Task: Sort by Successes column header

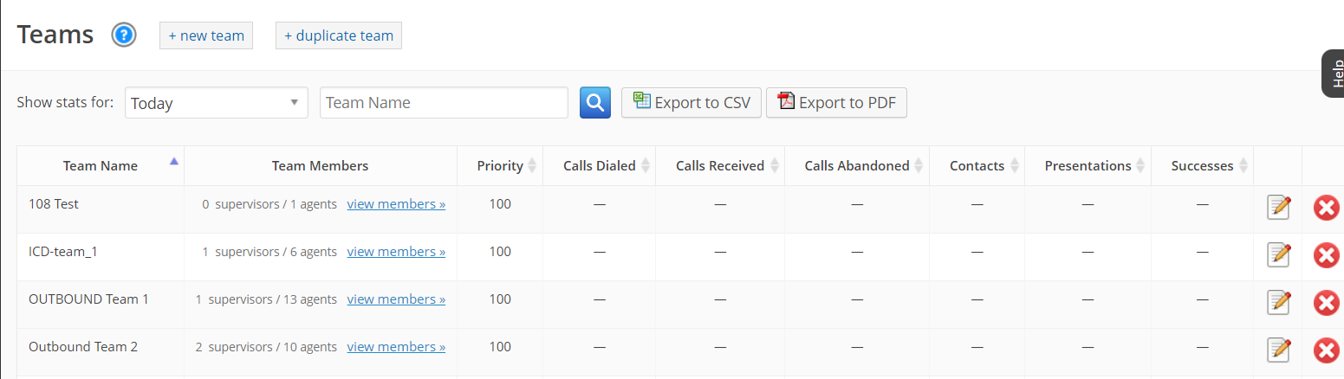Action: pyautogui.click(x=1203, y=166)
